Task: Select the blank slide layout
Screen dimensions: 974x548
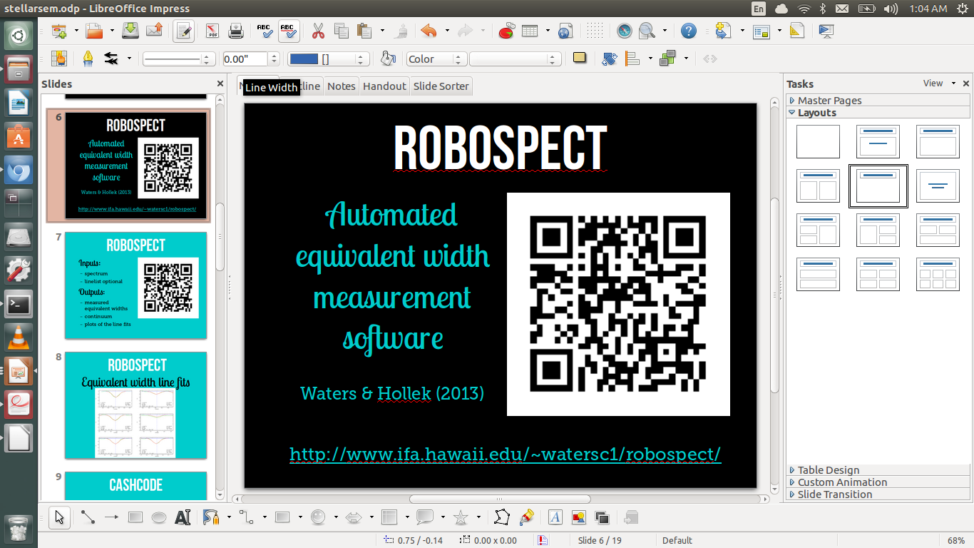Action: tap(818, 141)
